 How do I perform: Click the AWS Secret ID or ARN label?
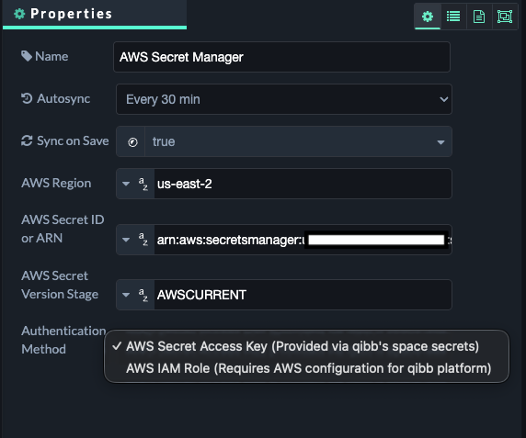click(x=63, y=229)
